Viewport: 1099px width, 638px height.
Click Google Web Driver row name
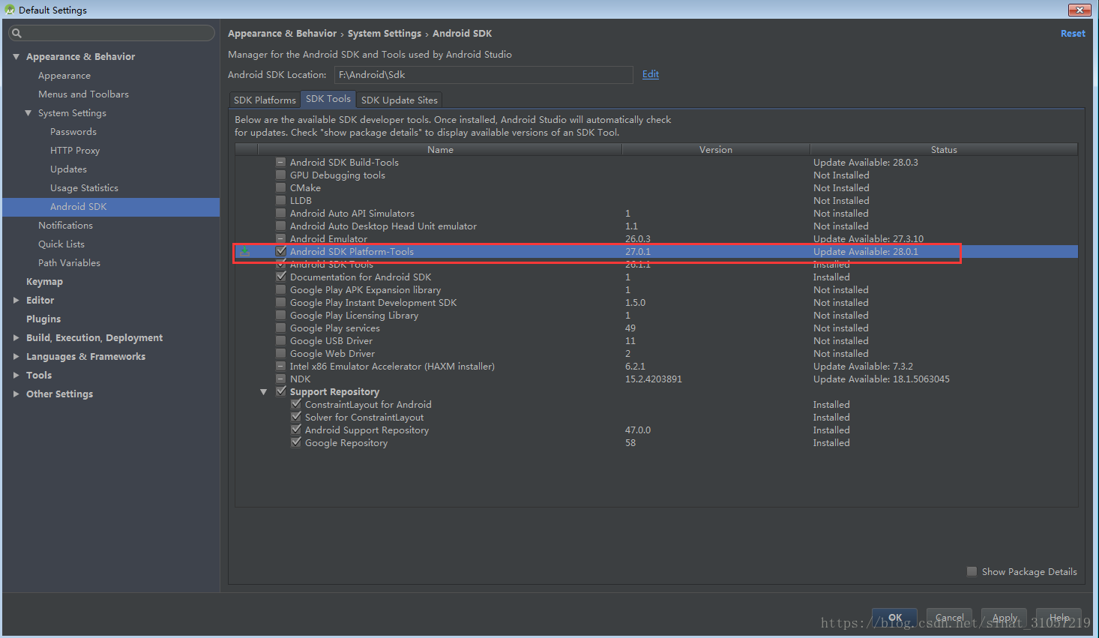point(332,354)
